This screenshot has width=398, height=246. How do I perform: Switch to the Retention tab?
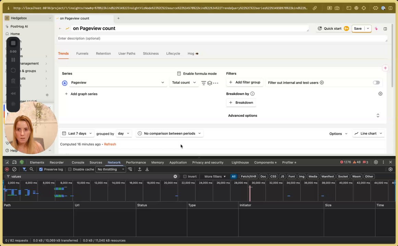tap(103, 53)
